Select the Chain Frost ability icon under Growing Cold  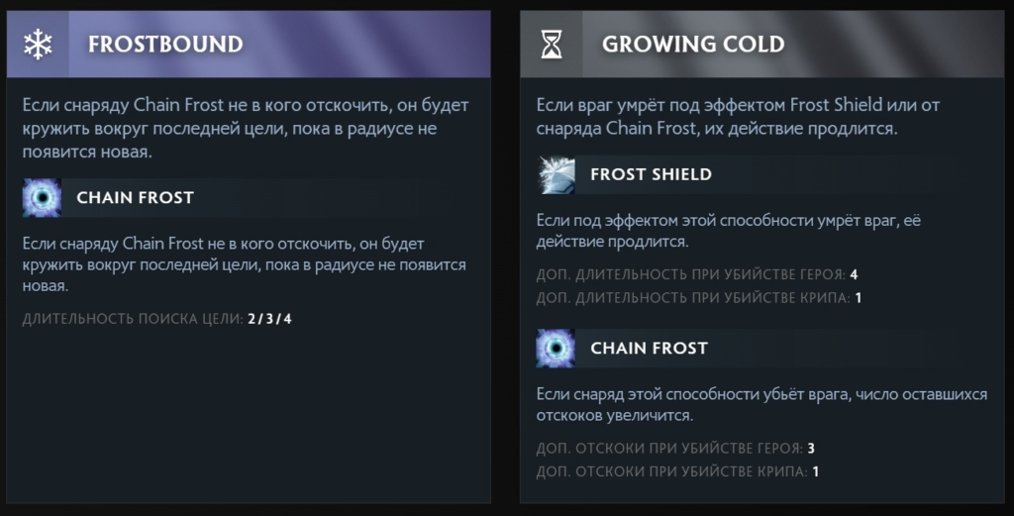point(556,349)
